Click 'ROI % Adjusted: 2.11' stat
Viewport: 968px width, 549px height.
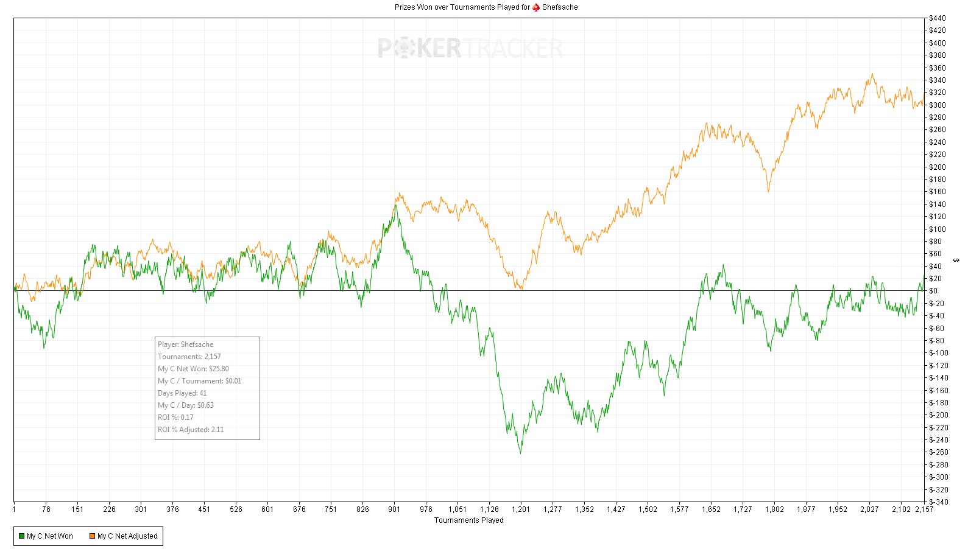[x=191, y=430]
